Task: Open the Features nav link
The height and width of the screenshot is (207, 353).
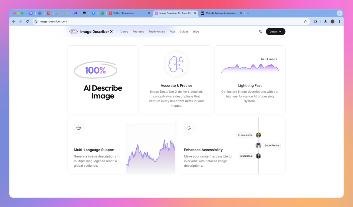Action: coord(138,32)
